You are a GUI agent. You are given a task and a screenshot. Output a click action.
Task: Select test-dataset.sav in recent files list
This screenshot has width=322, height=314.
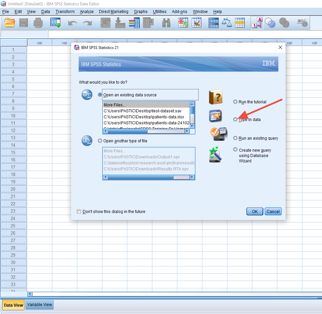[x=146, y=111]
